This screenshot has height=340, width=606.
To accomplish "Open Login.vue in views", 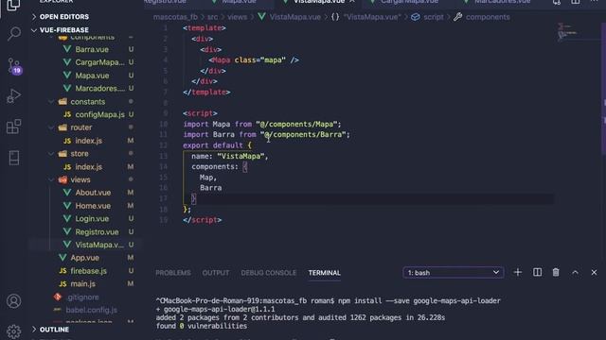I will click(92, 218).
